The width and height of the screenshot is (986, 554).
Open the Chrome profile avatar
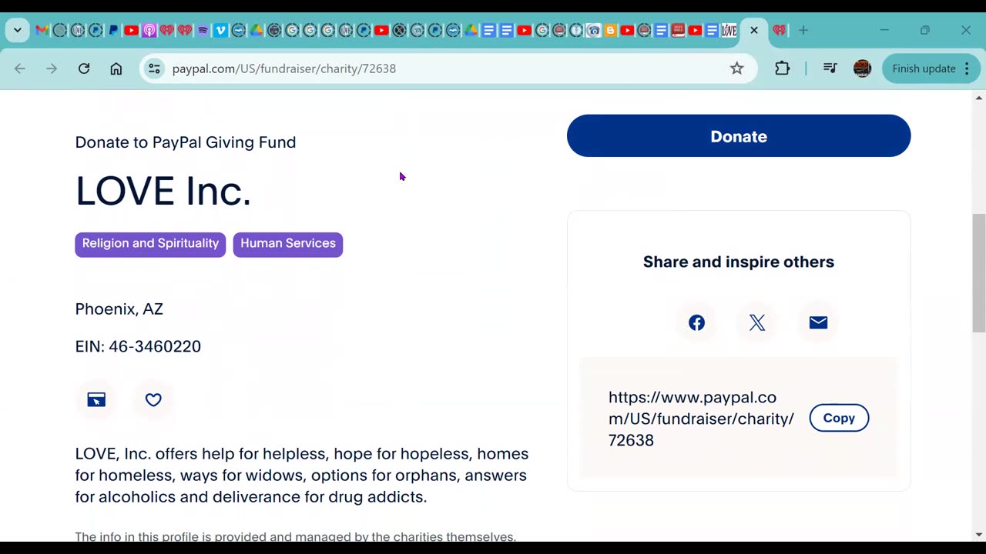click(x=862, y=68)
